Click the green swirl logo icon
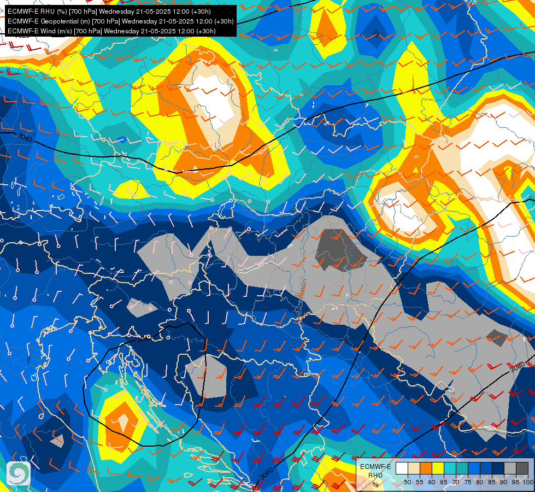Screen dimensions: 535x492 (19, 473)
